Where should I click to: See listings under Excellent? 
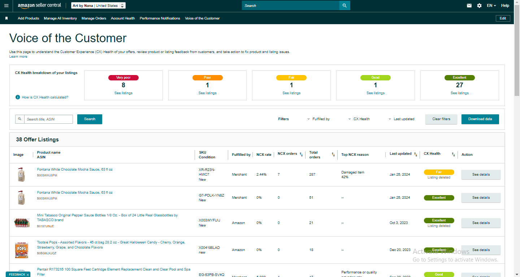[x=460, y=93]
